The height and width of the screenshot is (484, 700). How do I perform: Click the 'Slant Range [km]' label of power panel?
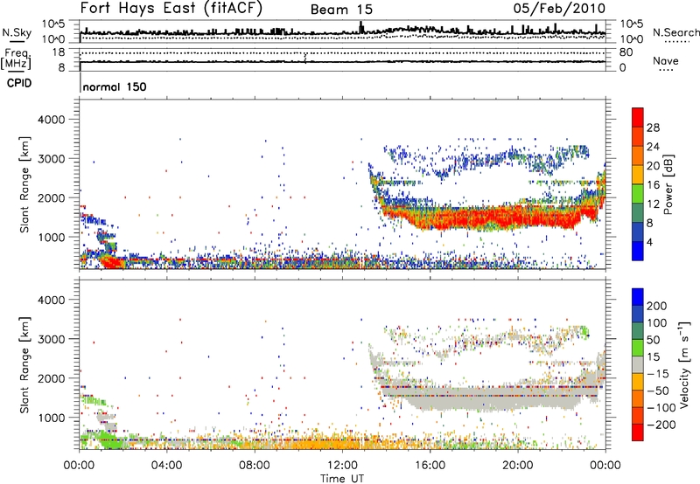coord(25,184)
